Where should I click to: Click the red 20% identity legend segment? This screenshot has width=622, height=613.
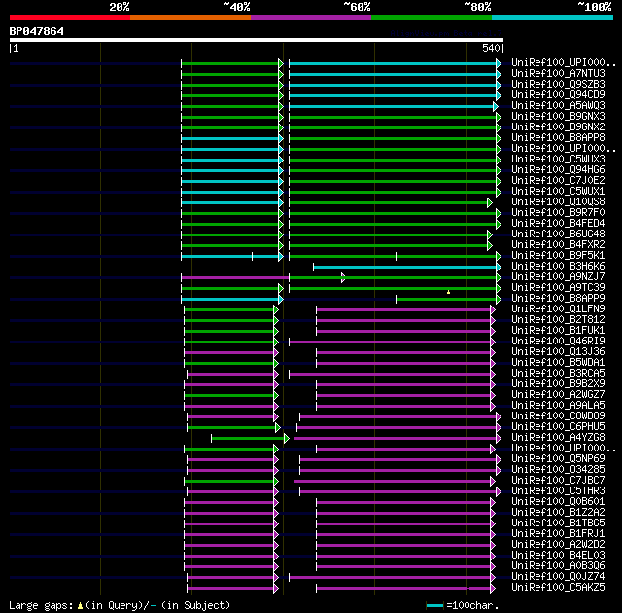click(x=70, y=18)
